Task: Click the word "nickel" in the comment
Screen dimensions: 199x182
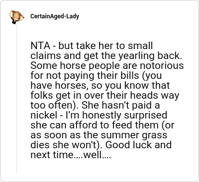Action: point(44,115)
